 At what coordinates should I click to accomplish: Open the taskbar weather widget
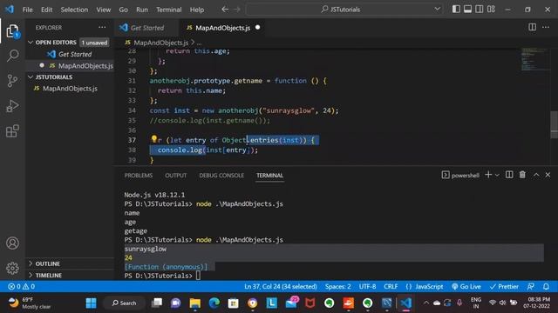pos(30,303)
